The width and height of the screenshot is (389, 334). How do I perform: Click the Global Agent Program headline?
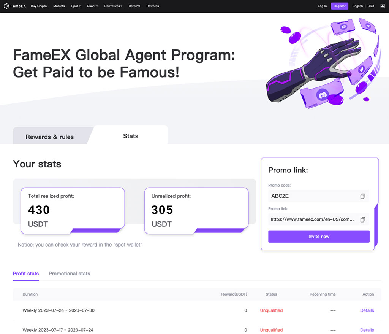[124, 64]
